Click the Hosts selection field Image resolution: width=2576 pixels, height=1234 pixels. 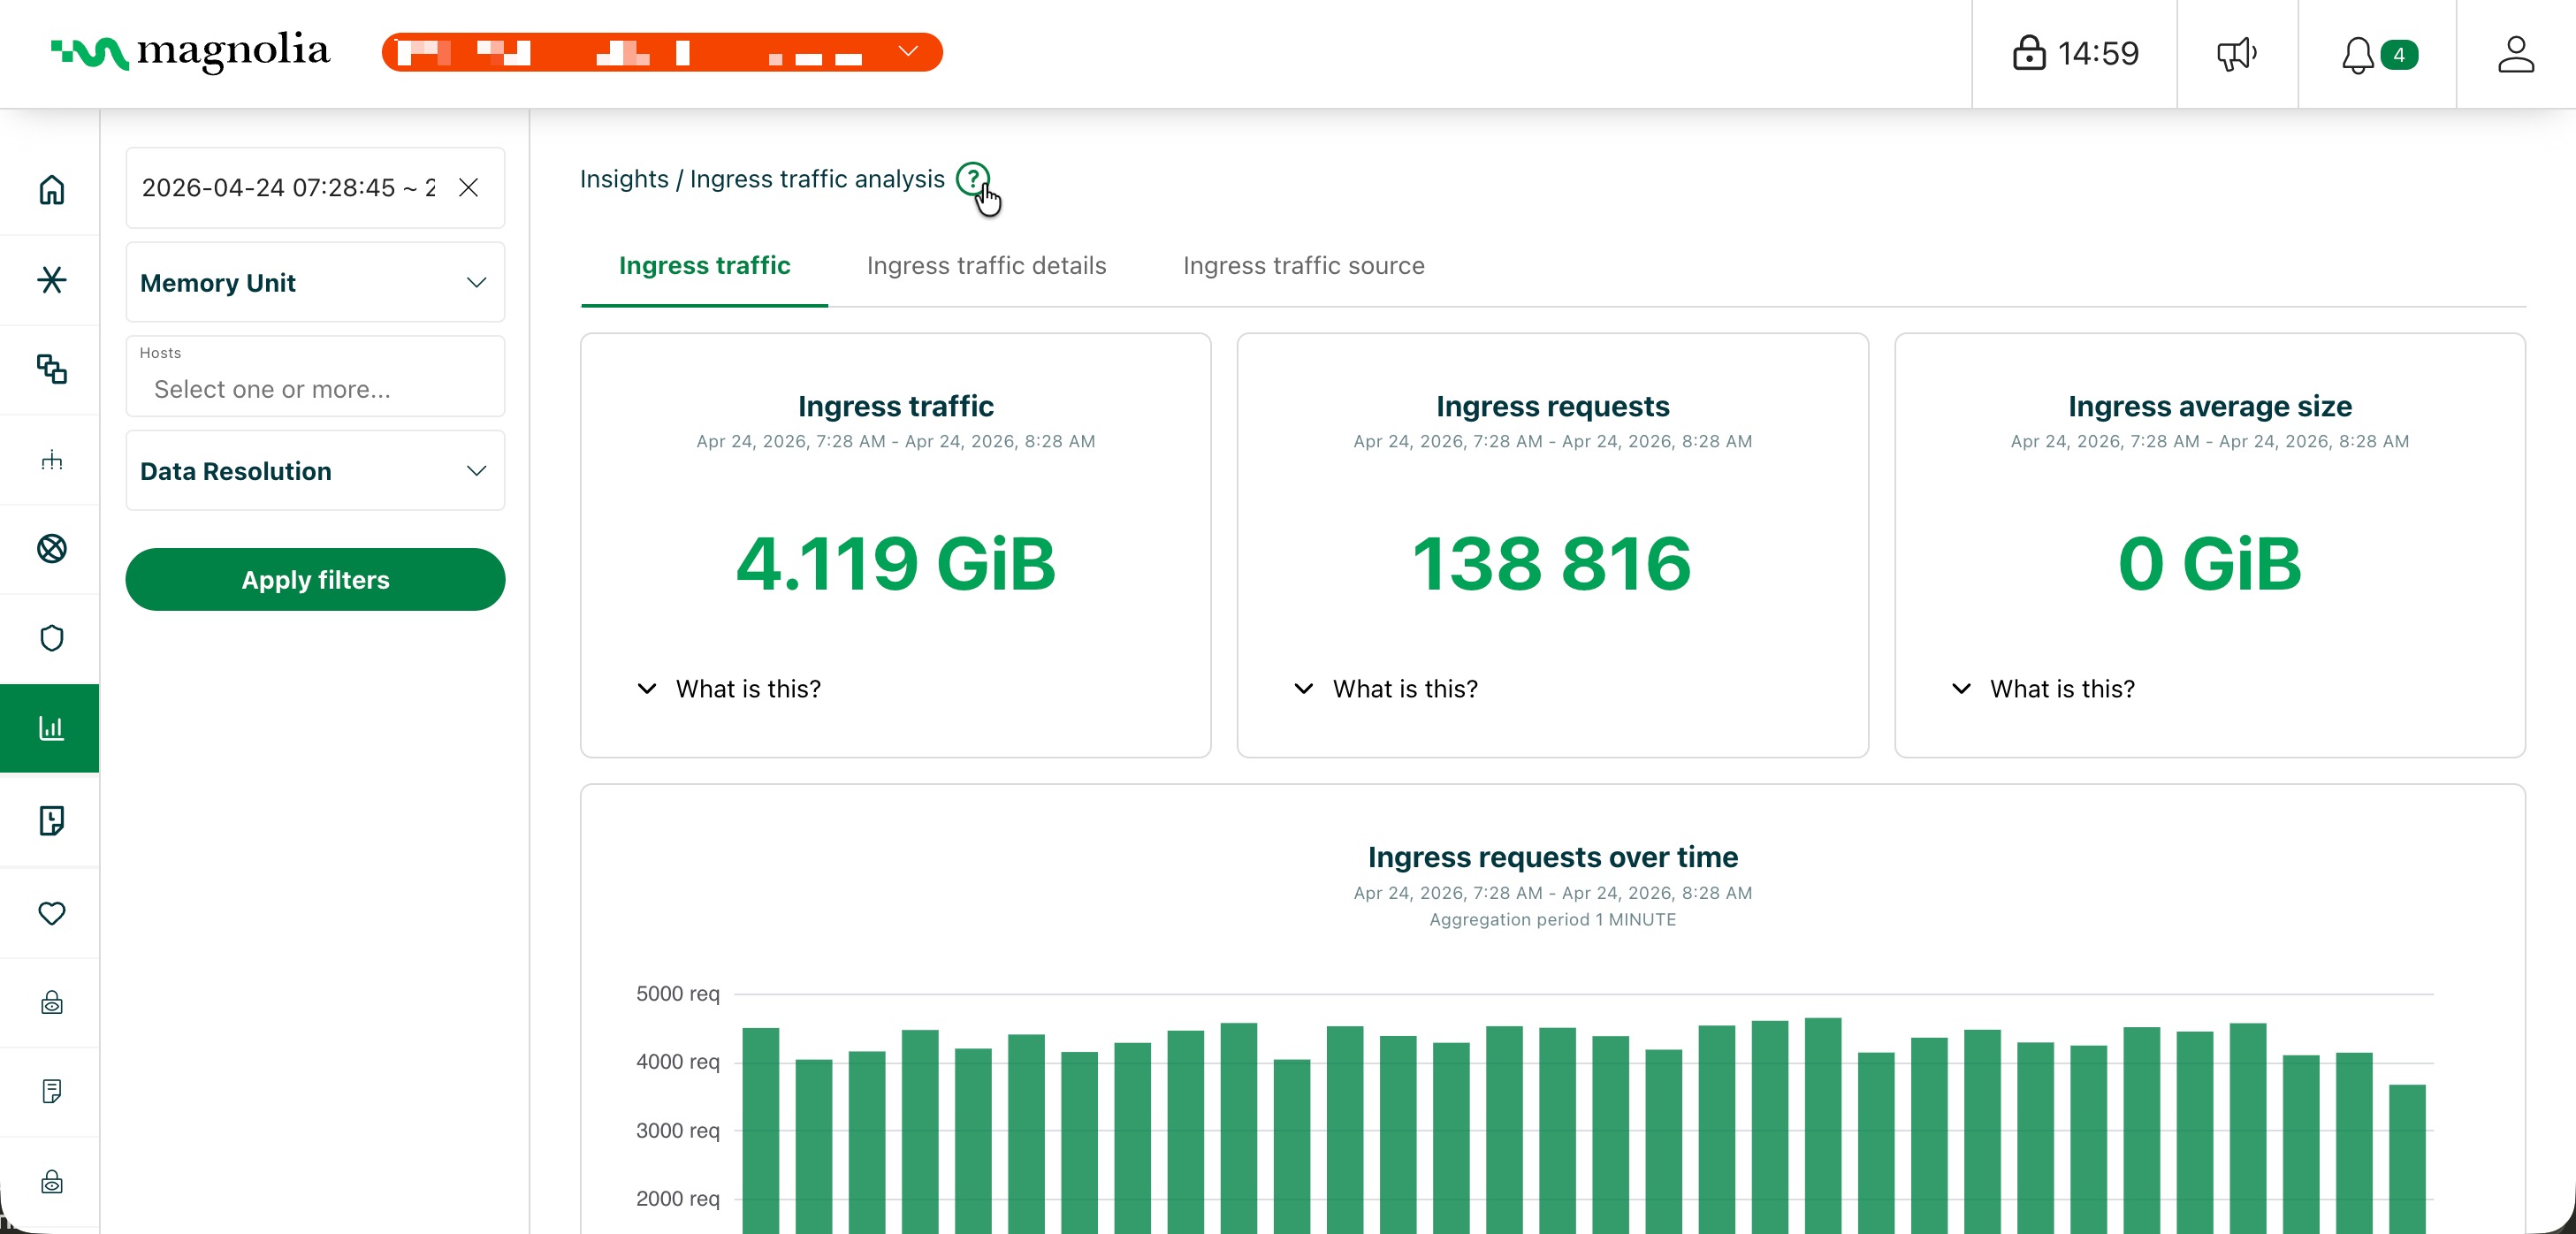click(x=315, y=376)
